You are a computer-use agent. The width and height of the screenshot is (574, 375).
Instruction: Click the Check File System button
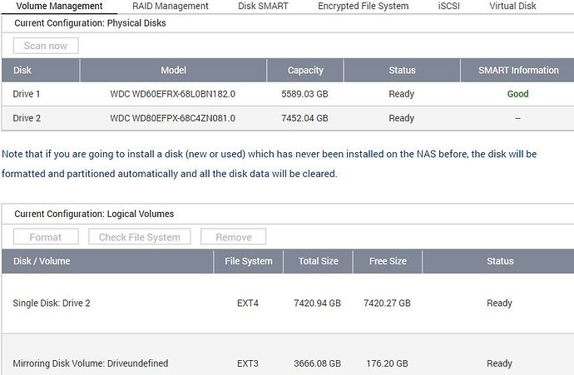[140, 237]
